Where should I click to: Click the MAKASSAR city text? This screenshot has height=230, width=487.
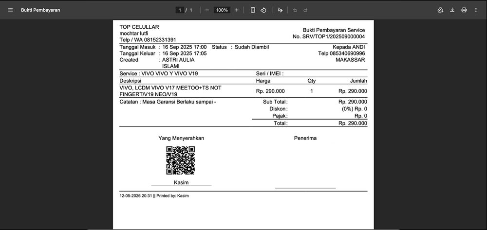tap(350, 59)
